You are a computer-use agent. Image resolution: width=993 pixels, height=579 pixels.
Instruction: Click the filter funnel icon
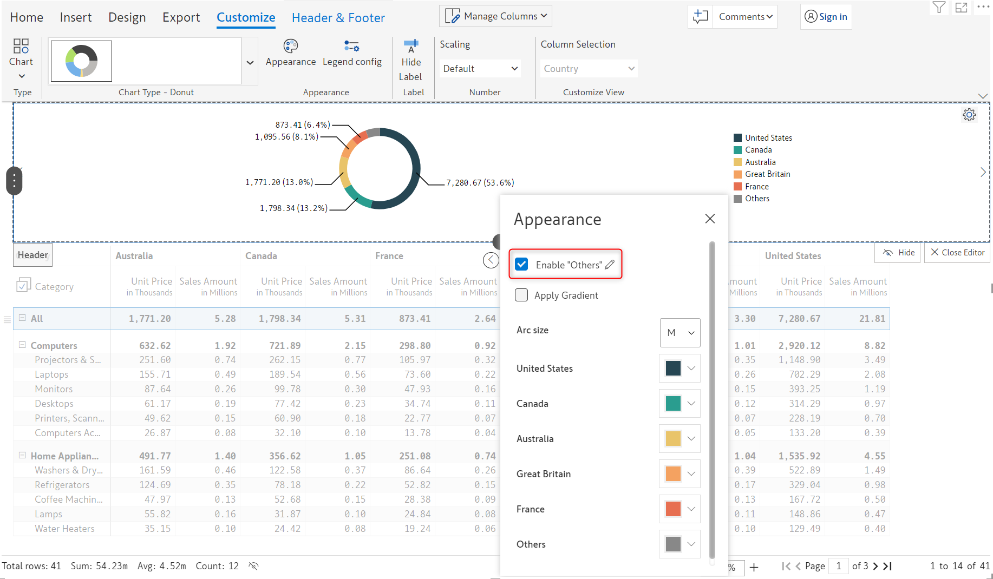[x=939, y=8]
